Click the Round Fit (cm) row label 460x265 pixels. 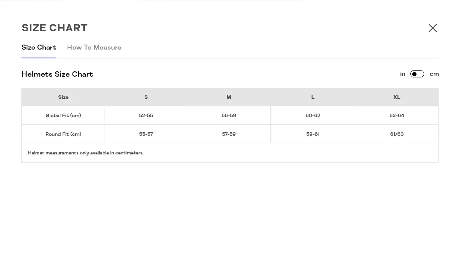63,134
